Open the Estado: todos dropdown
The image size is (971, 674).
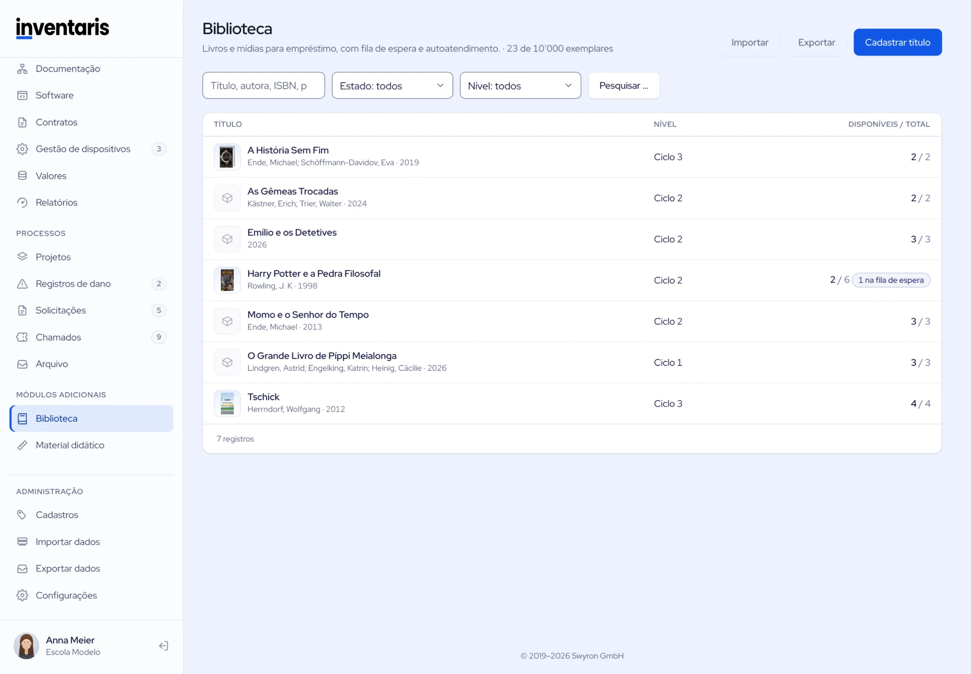coord(392,85)
